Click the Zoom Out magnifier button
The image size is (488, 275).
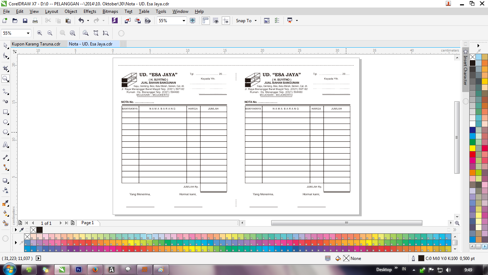coord(50,33)
